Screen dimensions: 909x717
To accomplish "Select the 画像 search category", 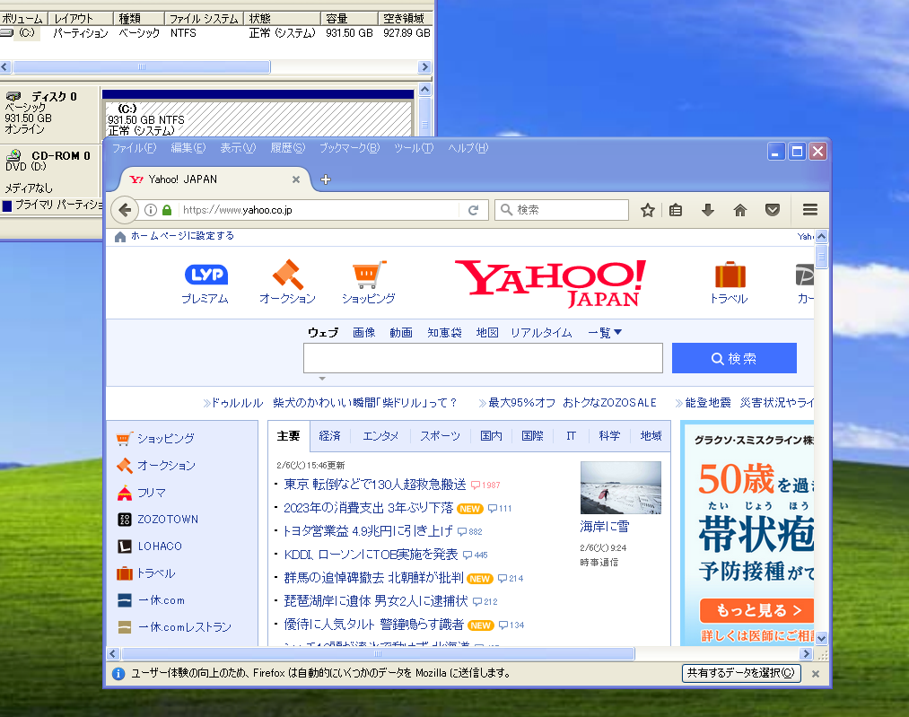I will point(364,333).
